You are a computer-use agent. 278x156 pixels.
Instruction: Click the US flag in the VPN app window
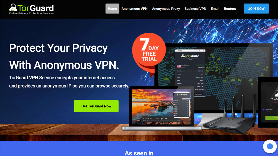179,66
